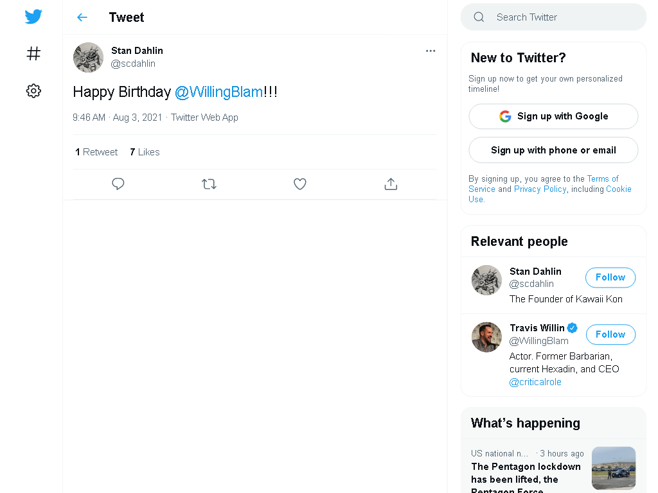Image resolution: width=658 pixels, height=493 pixels.
Task: Open the @WillingBlam mention in tweet
Action: click(x=218, y=92)
